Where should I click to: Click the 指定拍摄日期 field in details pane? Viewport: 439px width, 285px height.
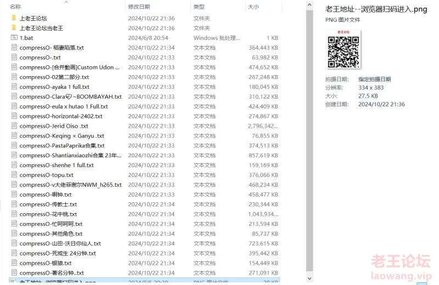[x=374, y=79]
